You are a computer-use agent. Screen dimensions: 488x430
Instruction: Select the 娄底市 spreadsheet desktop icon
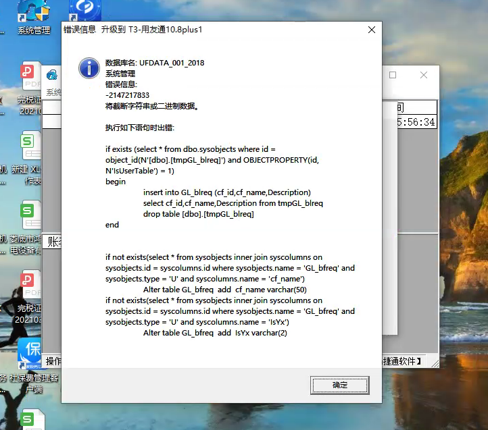point(27,227)
